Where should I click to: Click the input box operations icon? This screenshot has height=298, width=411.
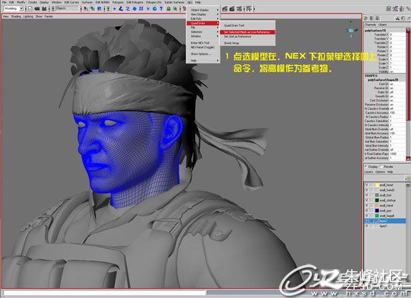[249, 9]
